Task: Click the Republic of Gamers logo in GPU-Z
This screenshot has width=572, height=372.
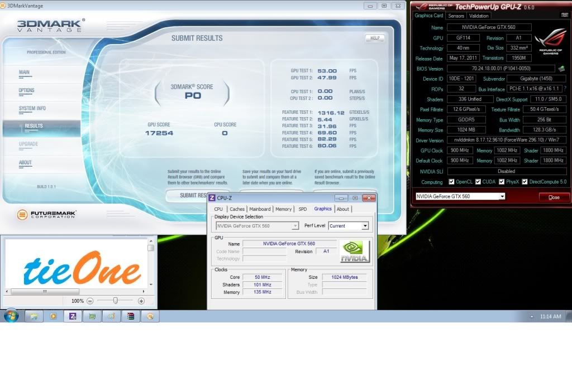Action: click(x=550, y=41)
